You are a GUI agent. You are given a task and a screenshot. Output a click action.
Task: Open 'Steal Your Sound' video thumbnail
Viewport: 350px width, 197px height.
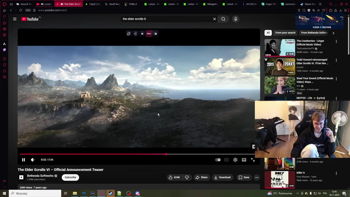280,85
